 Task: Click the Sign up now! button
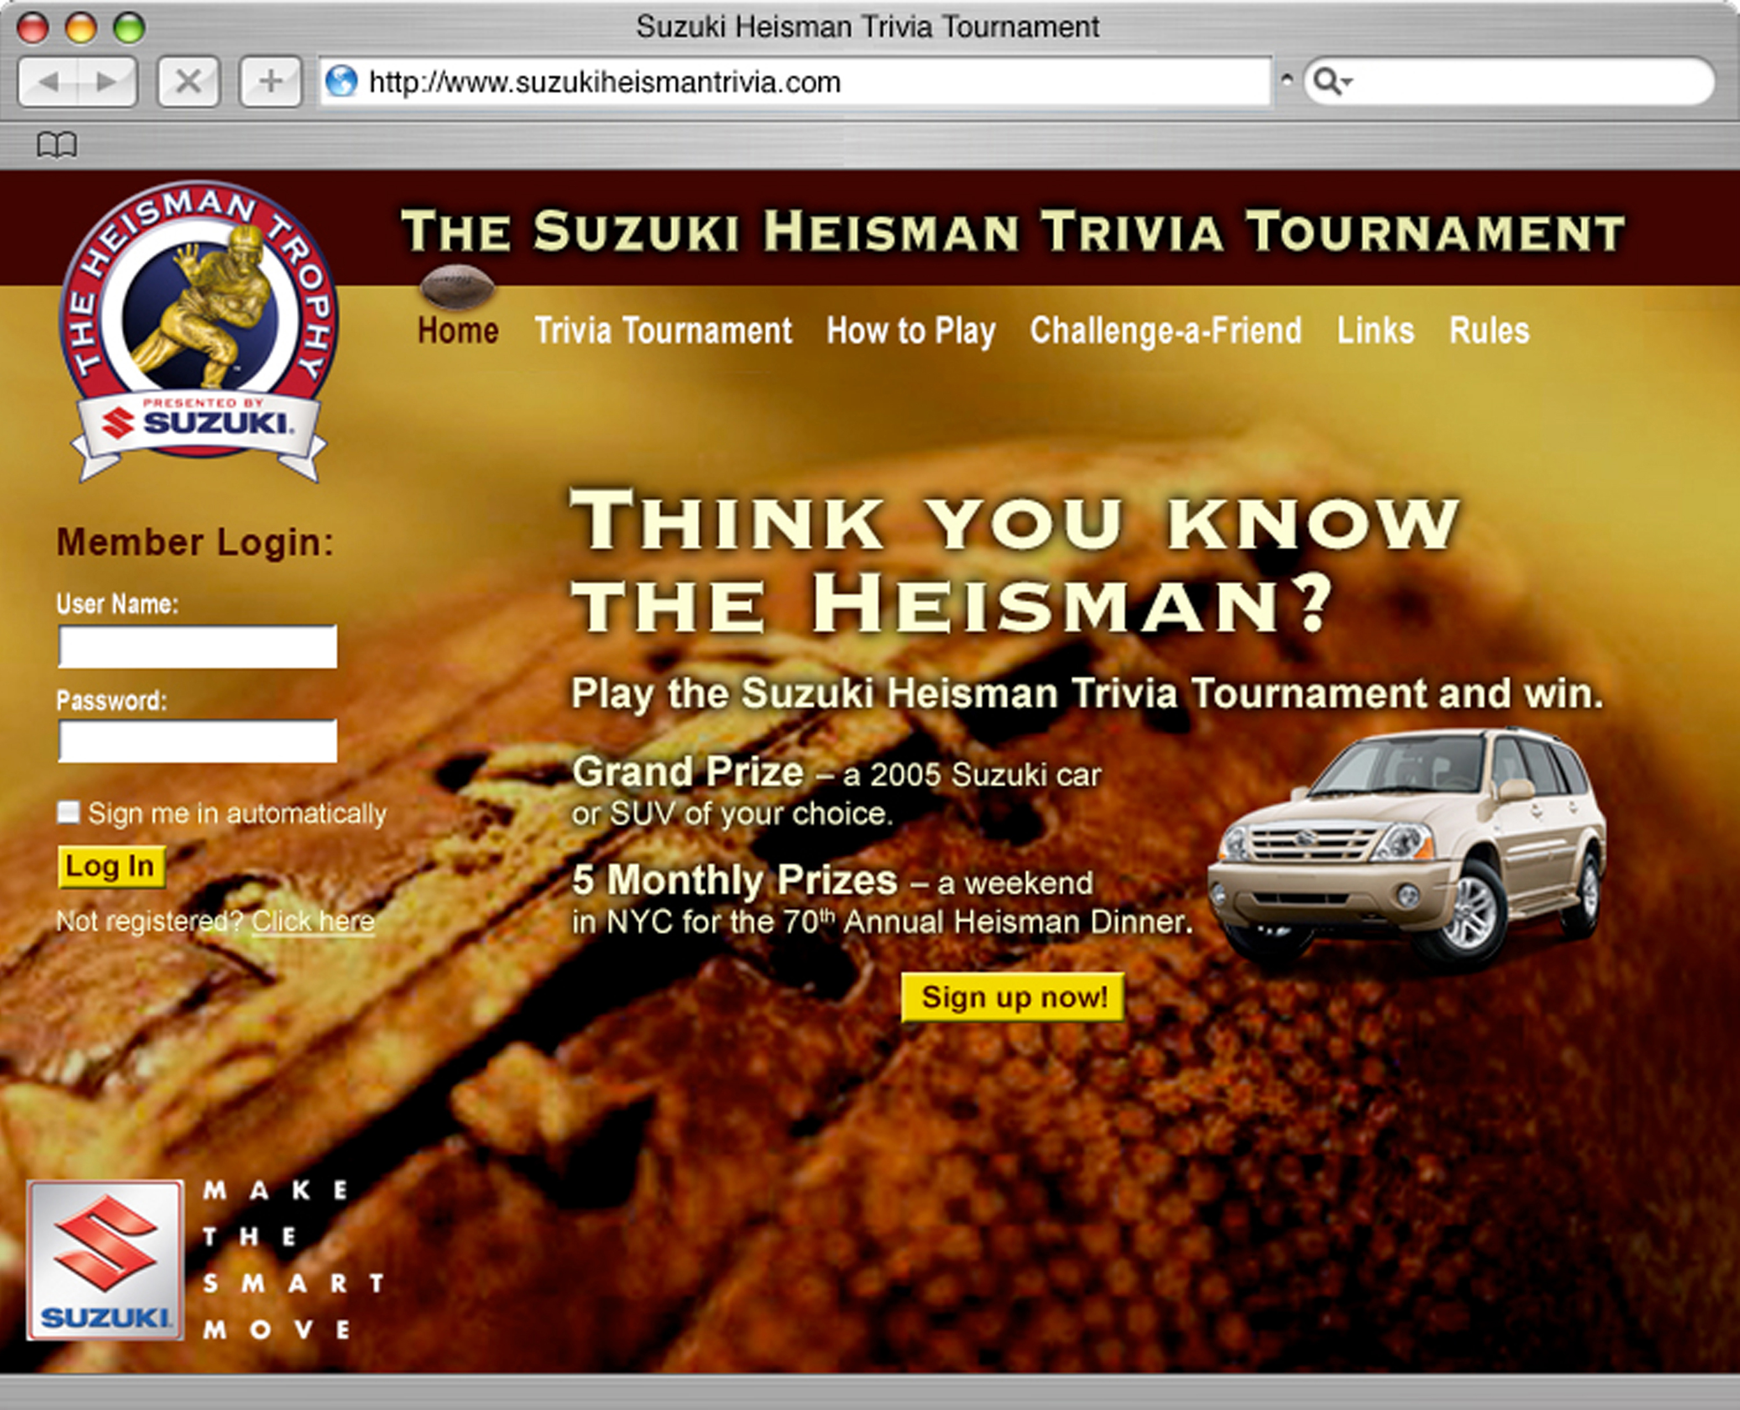(1013, 996)
